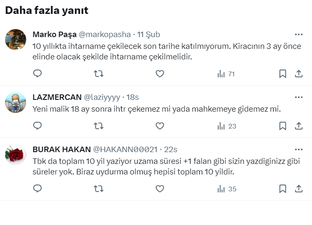Open more options for Marko Paşa's tweet

(x=298, y=35)
